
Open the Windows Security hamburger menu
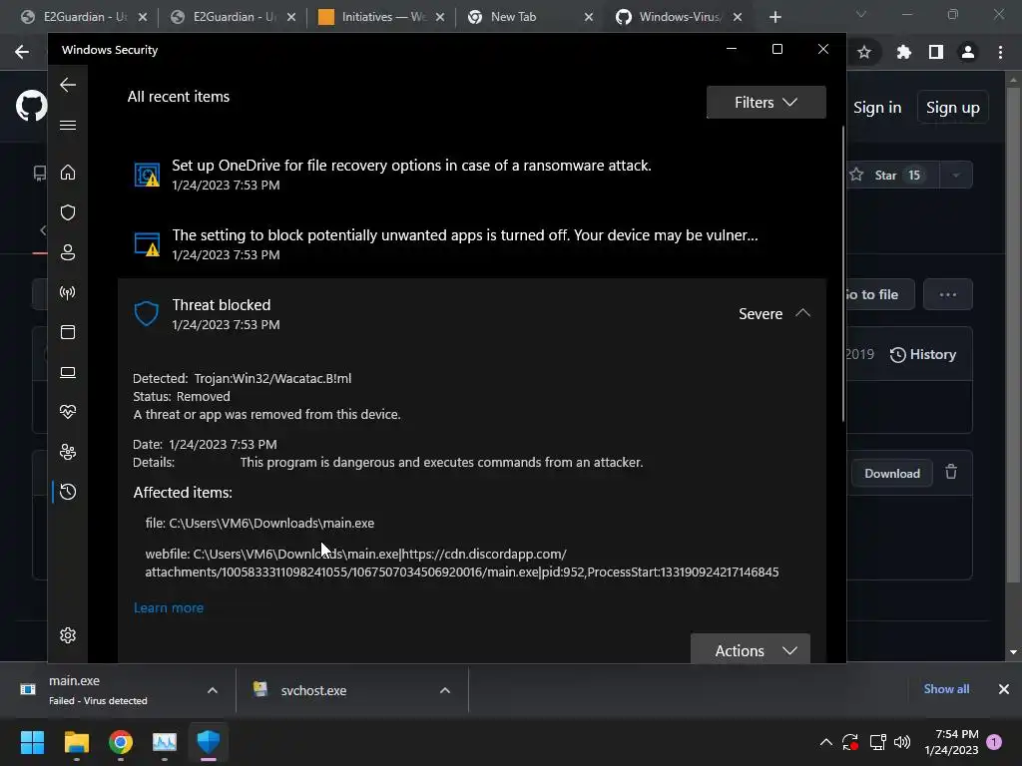(x=68, y=125)
